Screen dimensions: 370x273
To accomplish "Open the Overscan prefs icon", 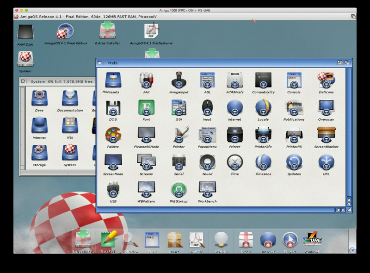I will tap(326, 108).
